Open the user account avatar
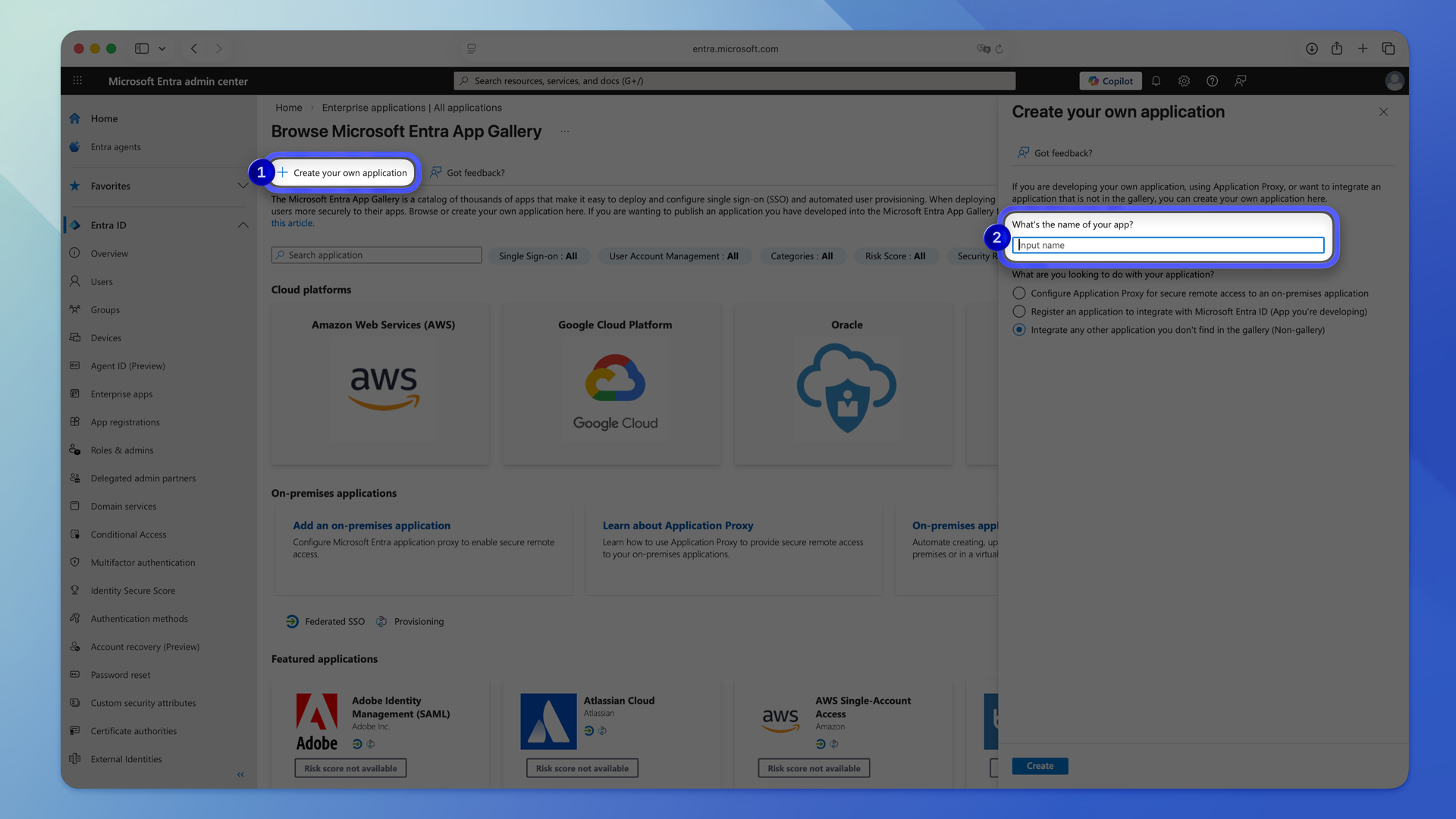The image size is (1456, 819). (1394, 80)
